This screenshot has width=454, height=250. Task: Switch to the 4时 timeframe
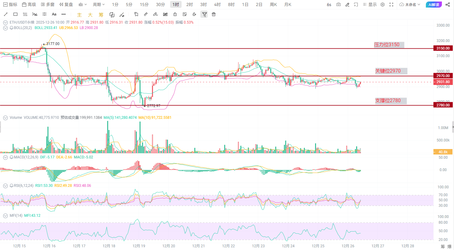[217, 5]
